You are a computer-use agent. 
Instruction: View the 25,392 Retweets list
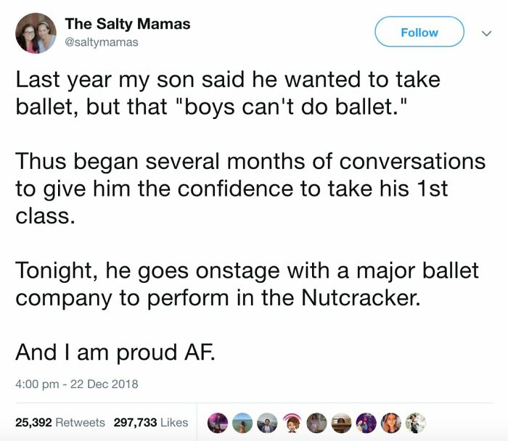tap(60, 422)
